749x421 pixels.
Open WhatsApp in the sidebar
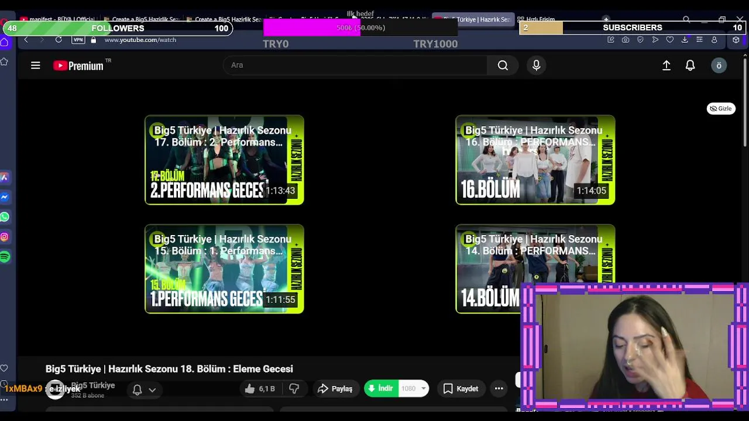[4, 217]
